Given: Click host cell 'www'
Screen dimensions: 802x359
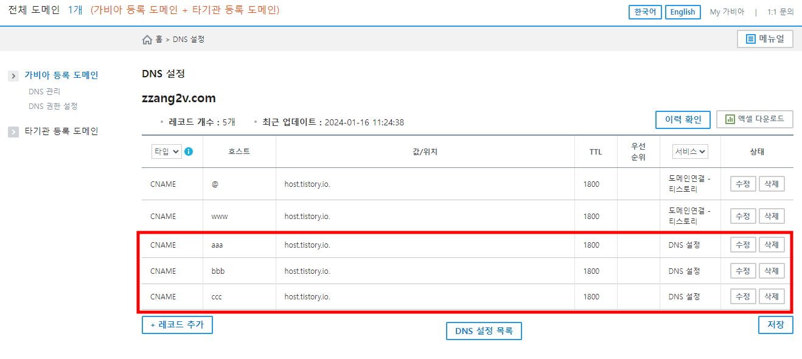Looking at the screenshot, I should pos(220,217).
